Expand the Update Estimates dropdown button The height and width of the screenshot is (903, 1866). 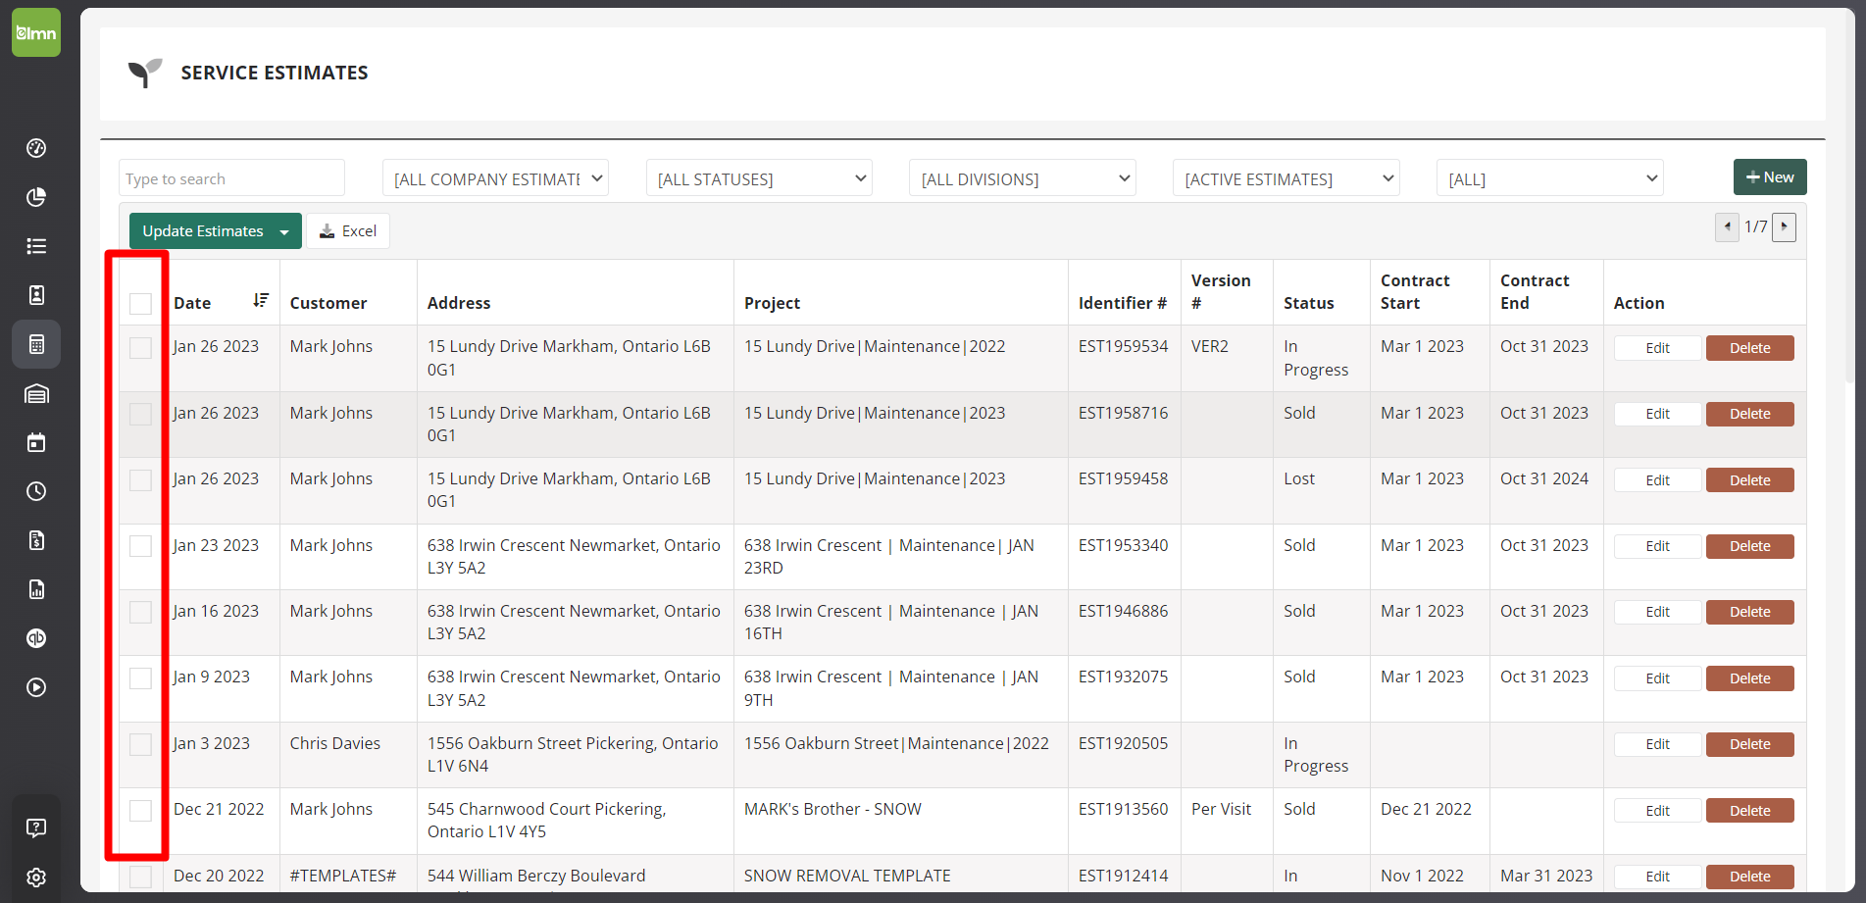[284, 231]
